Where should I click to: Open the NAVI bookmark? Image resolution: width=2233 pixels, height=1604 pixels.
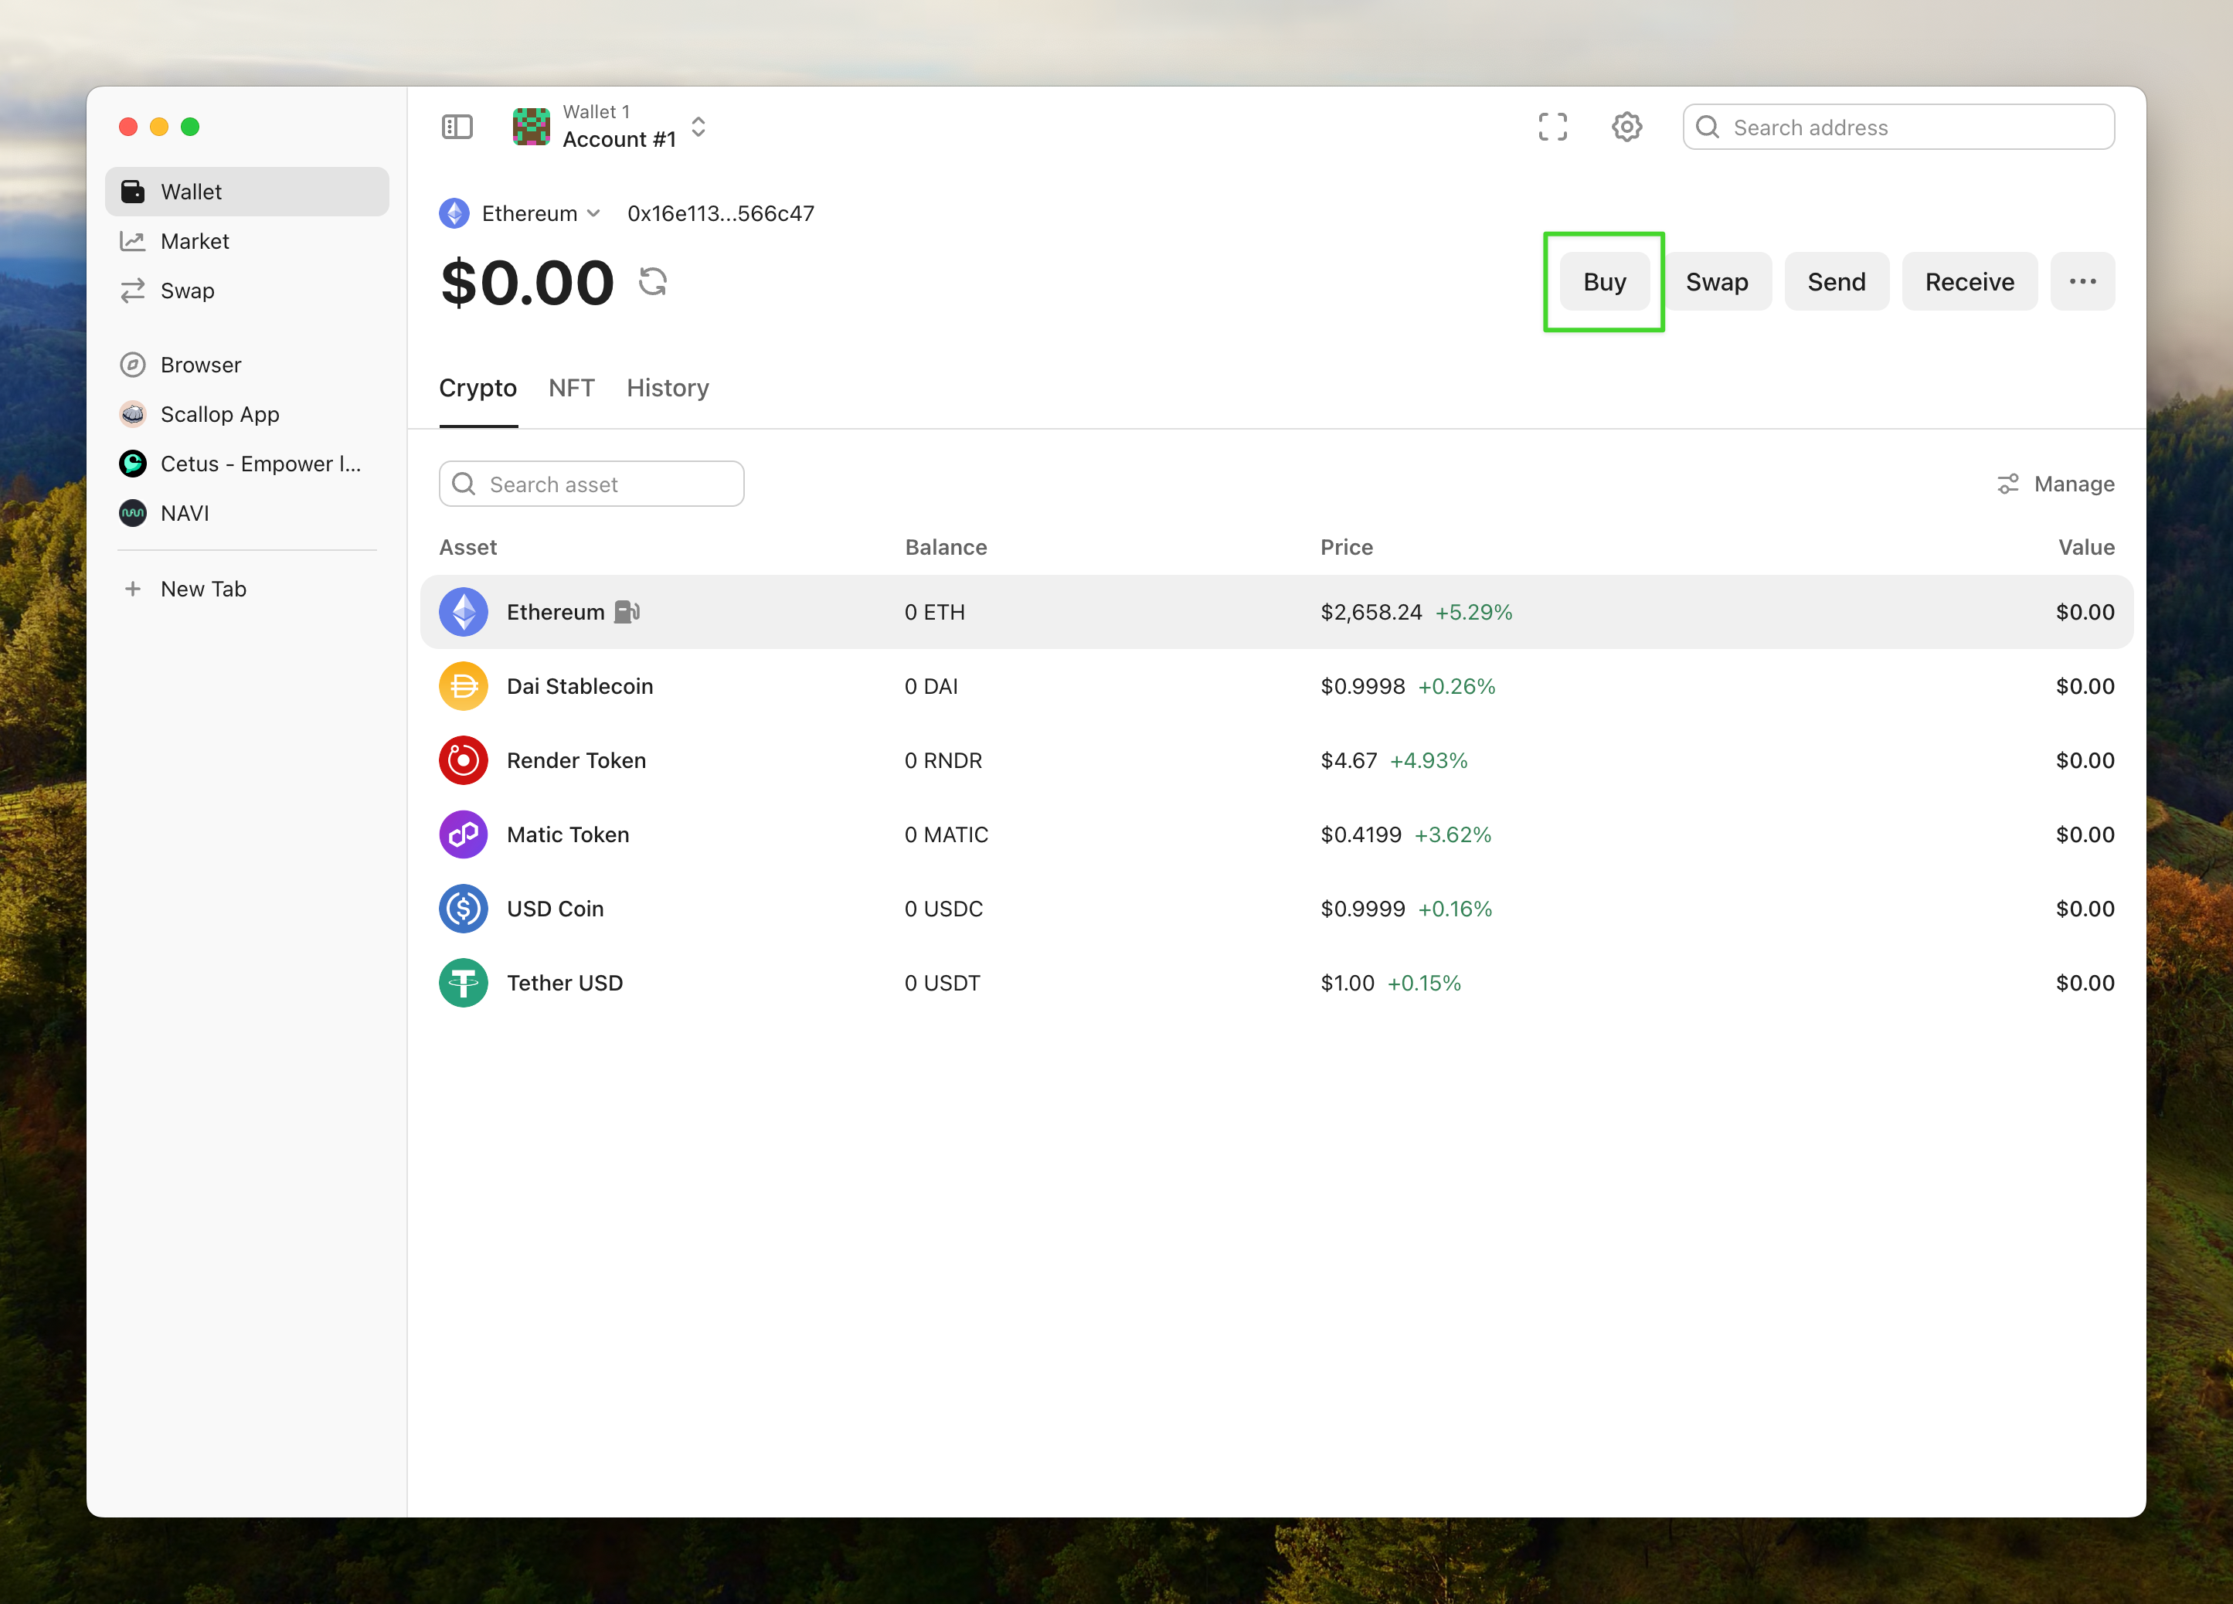(x=247, y=513)
